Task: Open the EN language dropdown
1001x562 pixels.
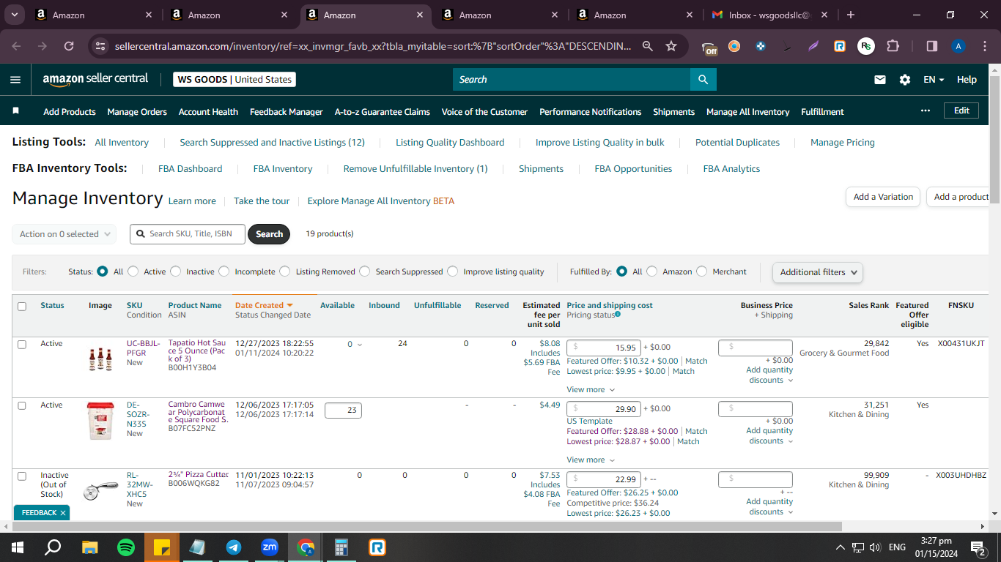Action: click(934, 80)
